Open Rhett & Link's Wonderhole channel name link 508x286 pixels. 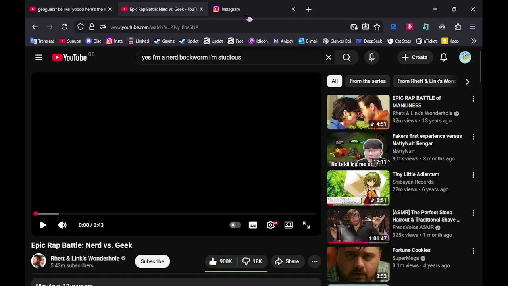click(85, 258)
